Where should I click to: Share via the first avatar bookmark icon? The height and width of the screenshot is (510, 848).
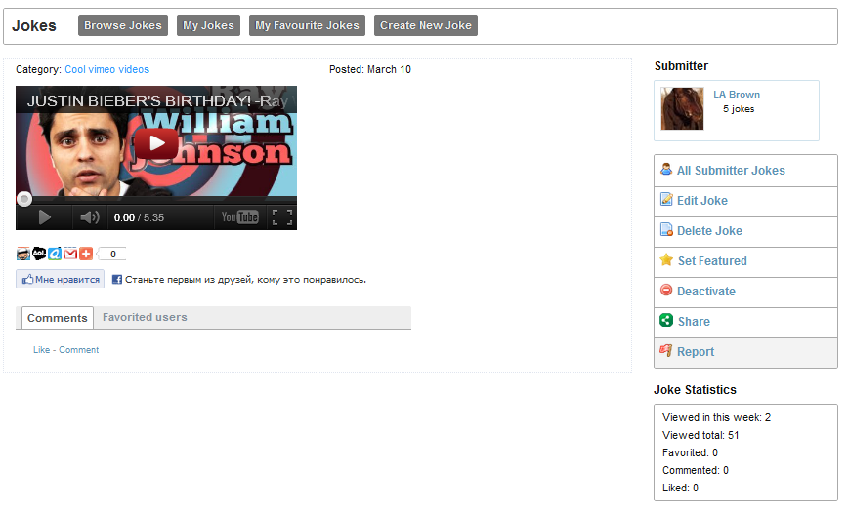[22, 254]
